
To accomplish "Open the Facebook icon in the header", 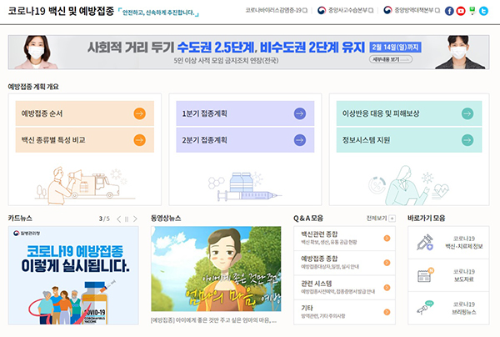I will (449, 11).
